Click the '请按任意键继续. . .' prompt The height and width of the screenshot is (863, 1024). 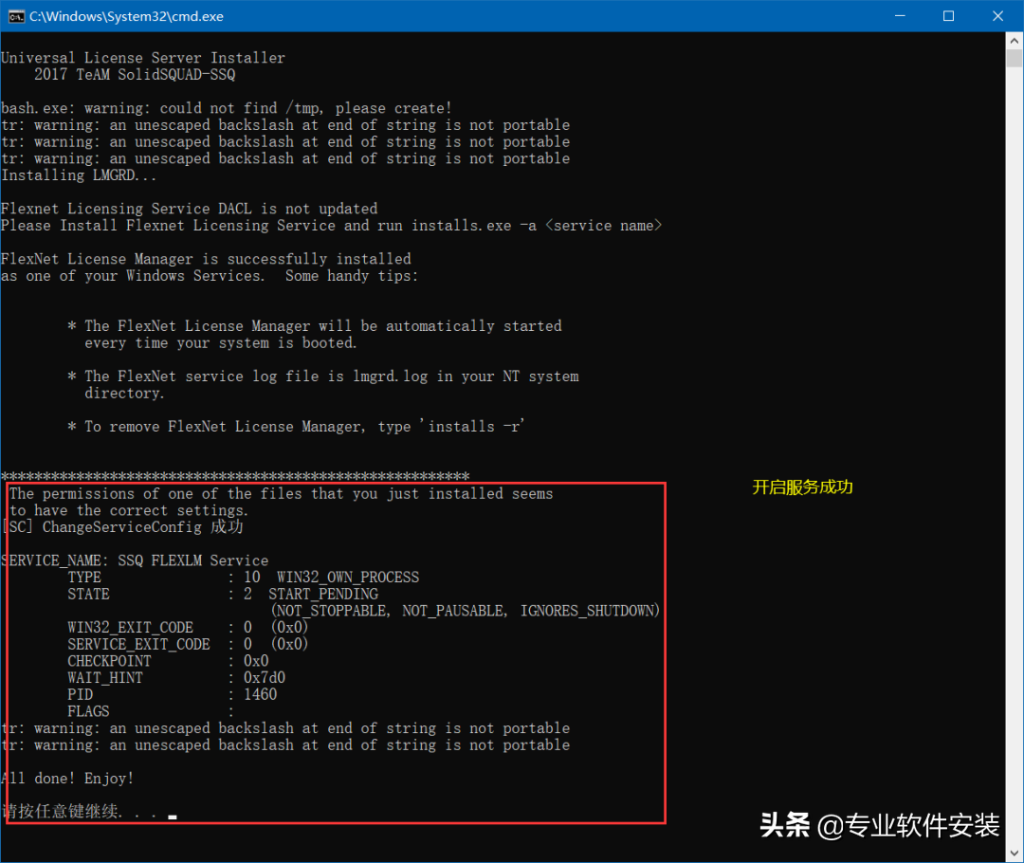pos(80,812)
